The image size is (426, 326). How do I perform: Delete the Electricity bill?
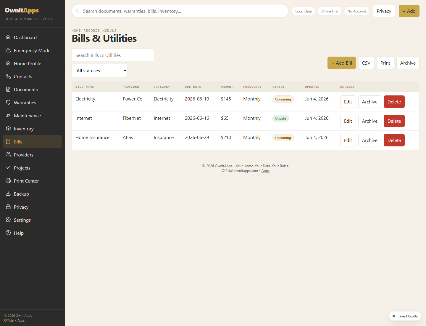point(394,102)
